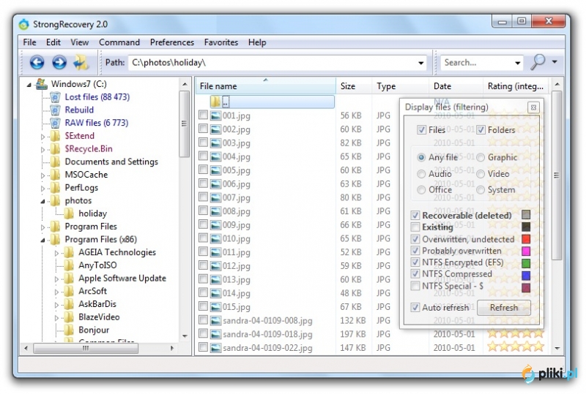Collapse the Windows7 (C:) tree node

(x=29, y=85)
